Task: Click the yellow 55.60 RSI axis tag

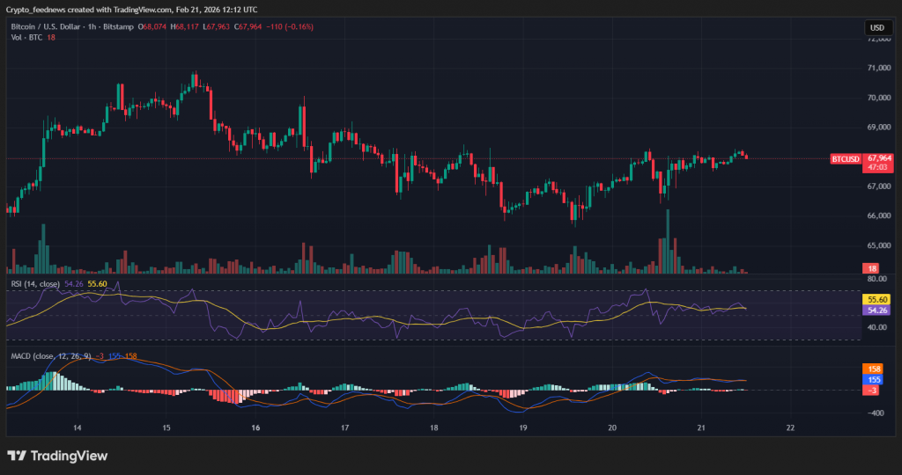Action: click(878, 300)
